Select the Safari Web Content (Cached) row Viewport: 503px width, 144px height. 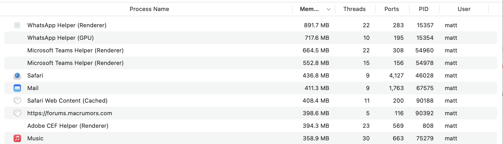coord(251,101)
